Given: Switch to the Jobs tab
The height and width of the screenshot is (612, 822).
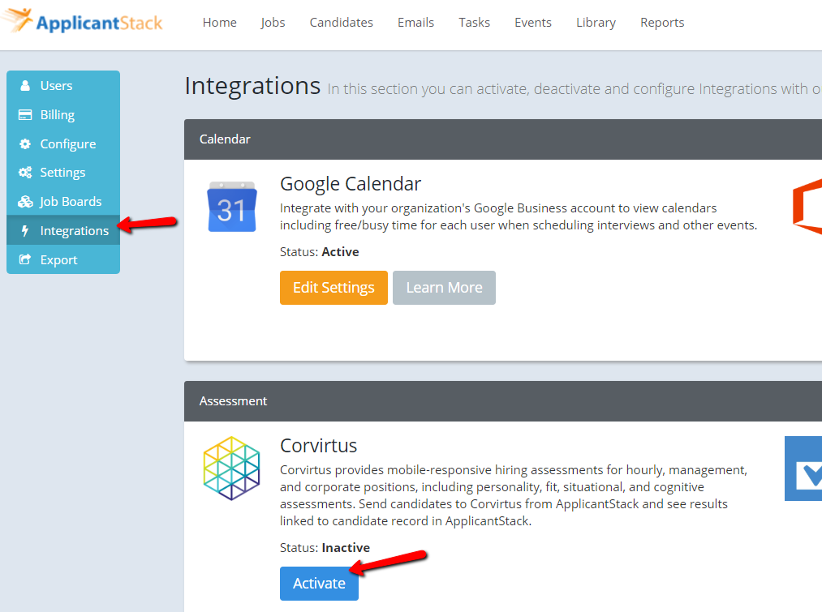Looking at the screenshot, I should [273, 23].
